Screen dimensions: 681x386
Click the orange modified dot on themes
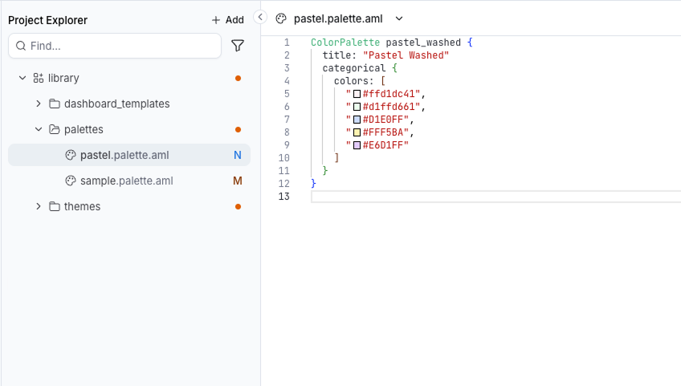(238, 207)
